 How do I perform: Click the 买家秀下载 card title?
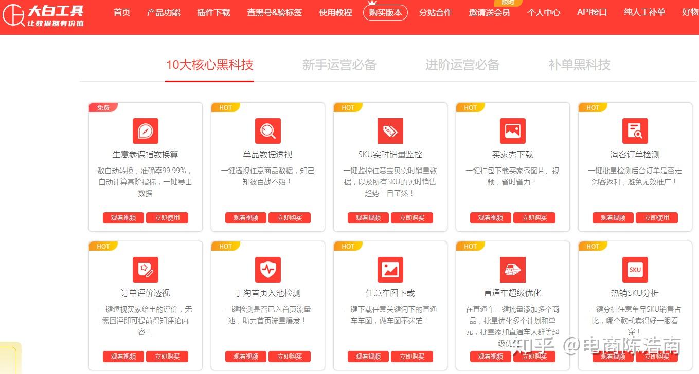pyautogui.click(x=513, y=155)
